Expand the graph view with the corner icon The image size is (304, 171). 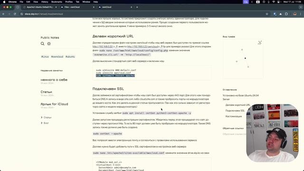click(260, 43)
